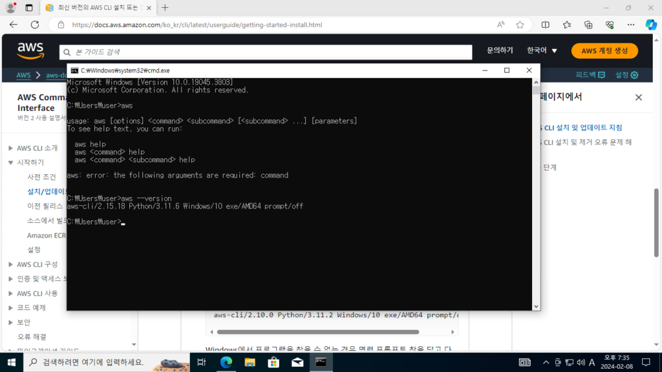Viewport: 662px width, 372px height.
Task: Open Microsoft Store from taskbar
Action: coord(273,362)
